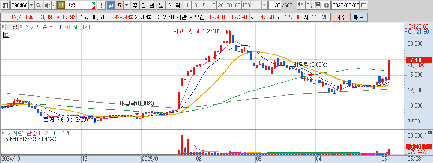Click the 매도 sell button
Screen dimensions: 433x163
[359, 17]
